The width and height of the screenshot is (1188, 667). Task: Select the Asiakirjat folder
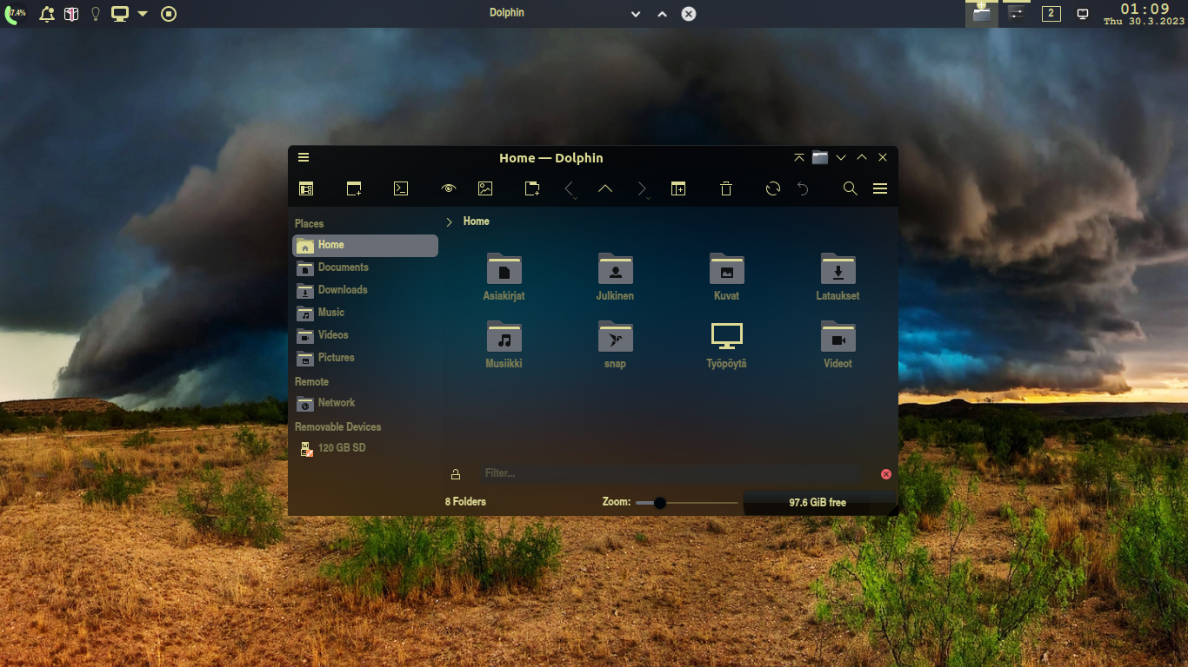coord(504,277)
